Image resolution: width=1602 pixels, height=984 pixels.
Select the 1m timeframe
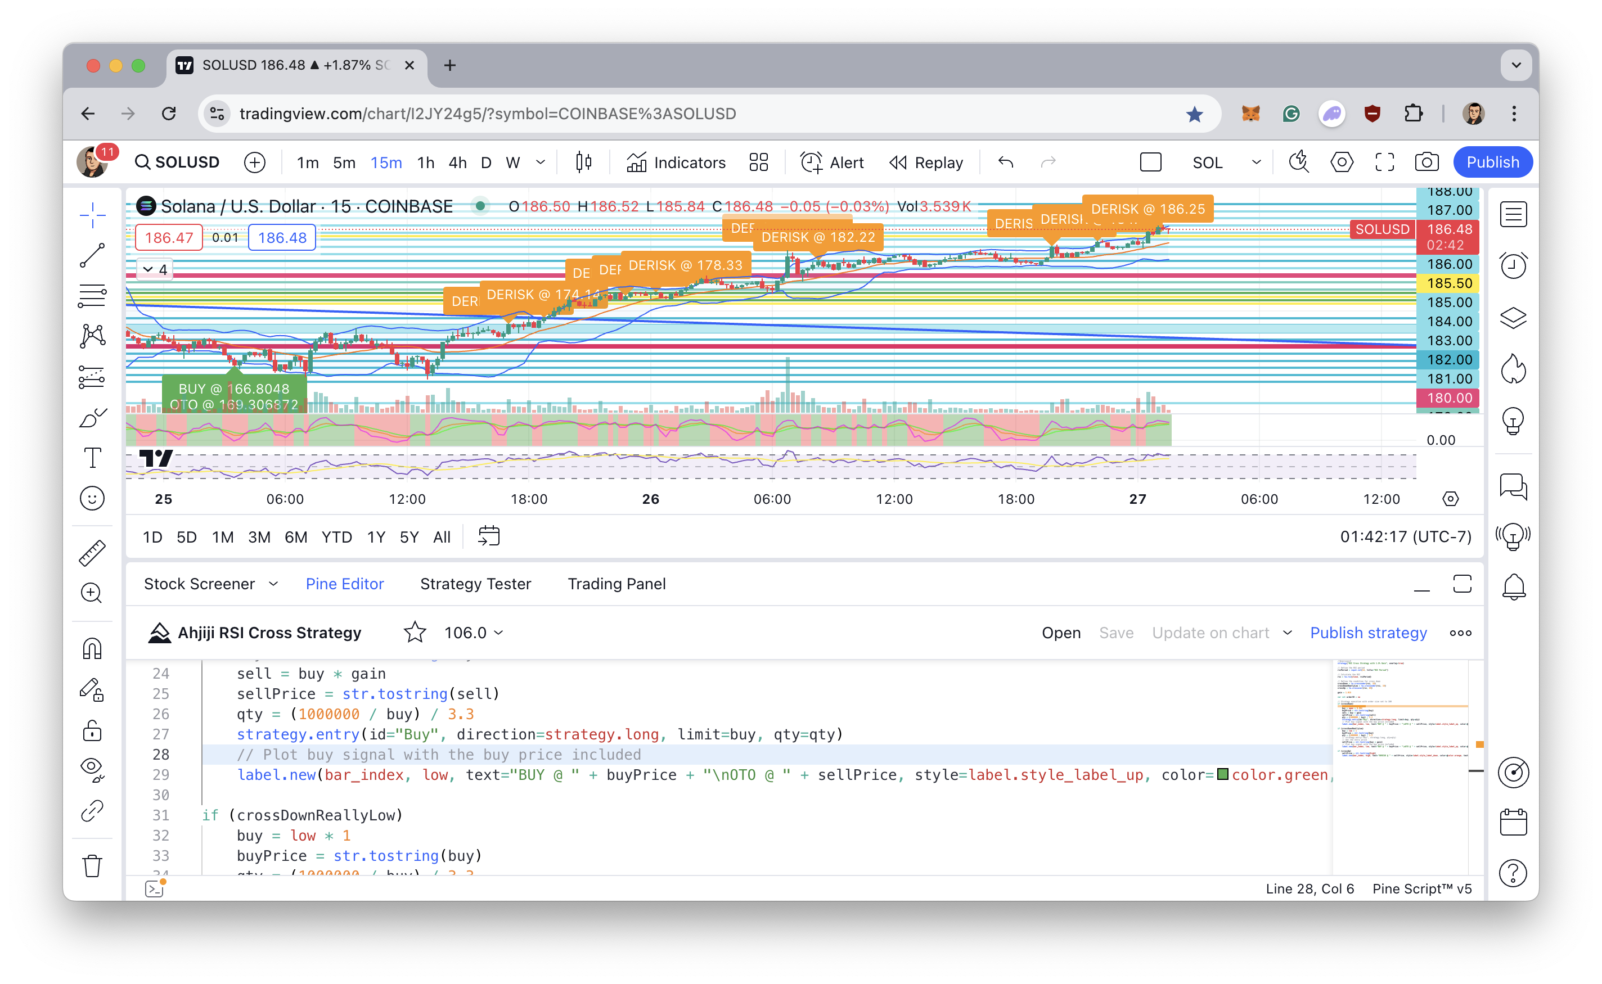(307, 162)
